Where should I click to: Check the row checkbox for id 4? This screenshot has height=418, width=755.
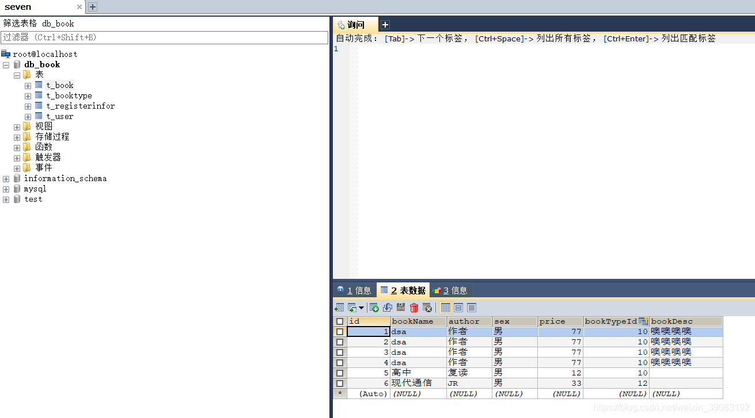(340, 363)
